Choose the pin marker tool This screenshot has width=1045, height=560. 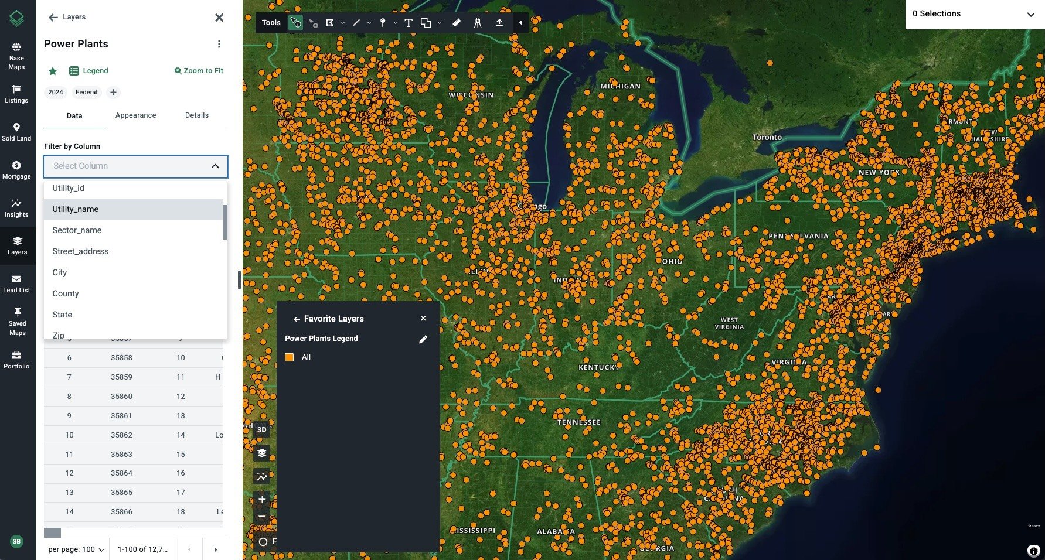(x=383, y=23)
